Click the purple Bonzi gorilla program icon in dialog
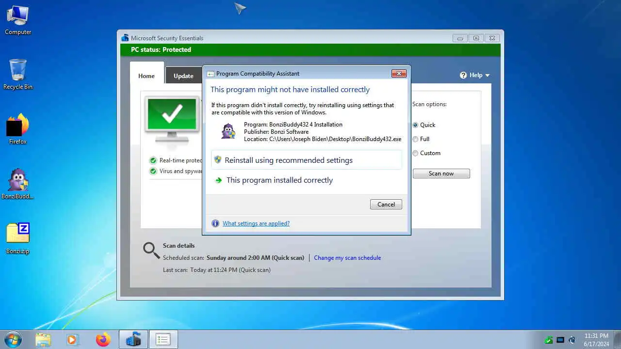 pyautogui.click(x=229, y=131)
